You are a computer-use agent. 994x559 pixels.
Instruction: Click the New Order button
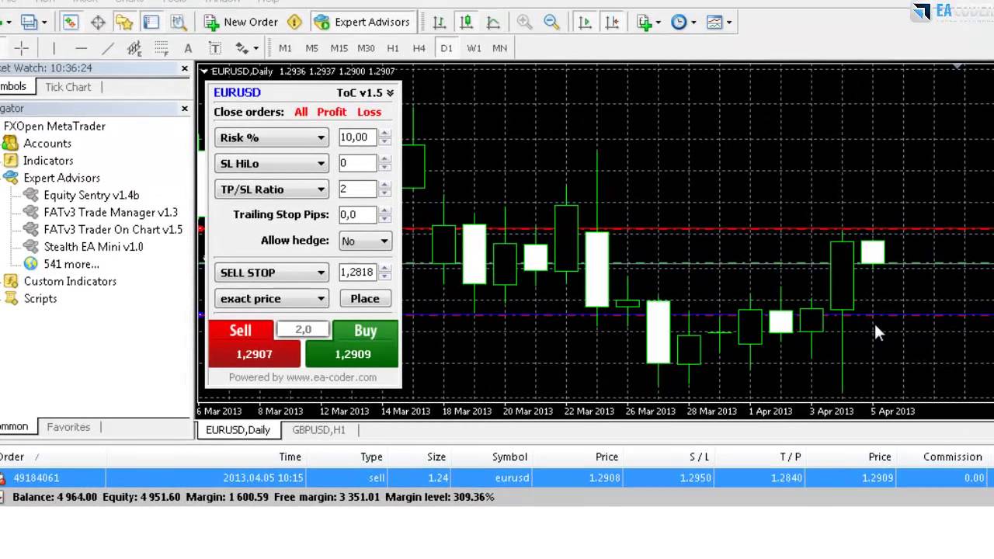point(242,23)
